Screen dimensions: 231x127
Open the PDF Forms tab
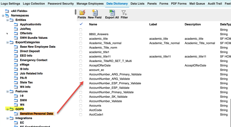pyautogui.click(x=179, y=4)
